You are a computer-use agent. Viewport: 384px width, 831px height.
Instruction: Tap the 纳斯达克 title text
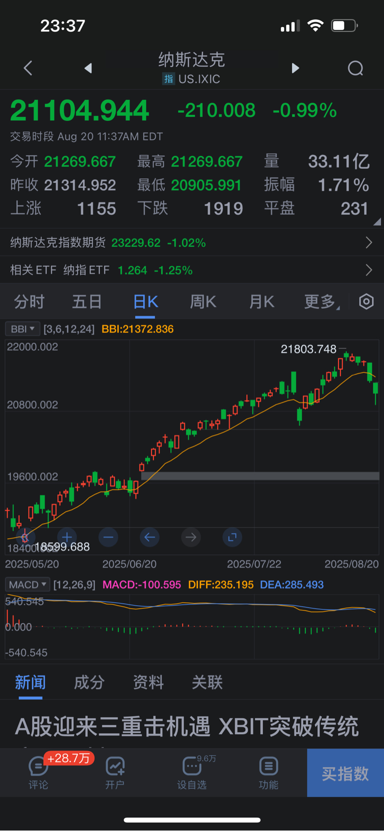[192, 59]
